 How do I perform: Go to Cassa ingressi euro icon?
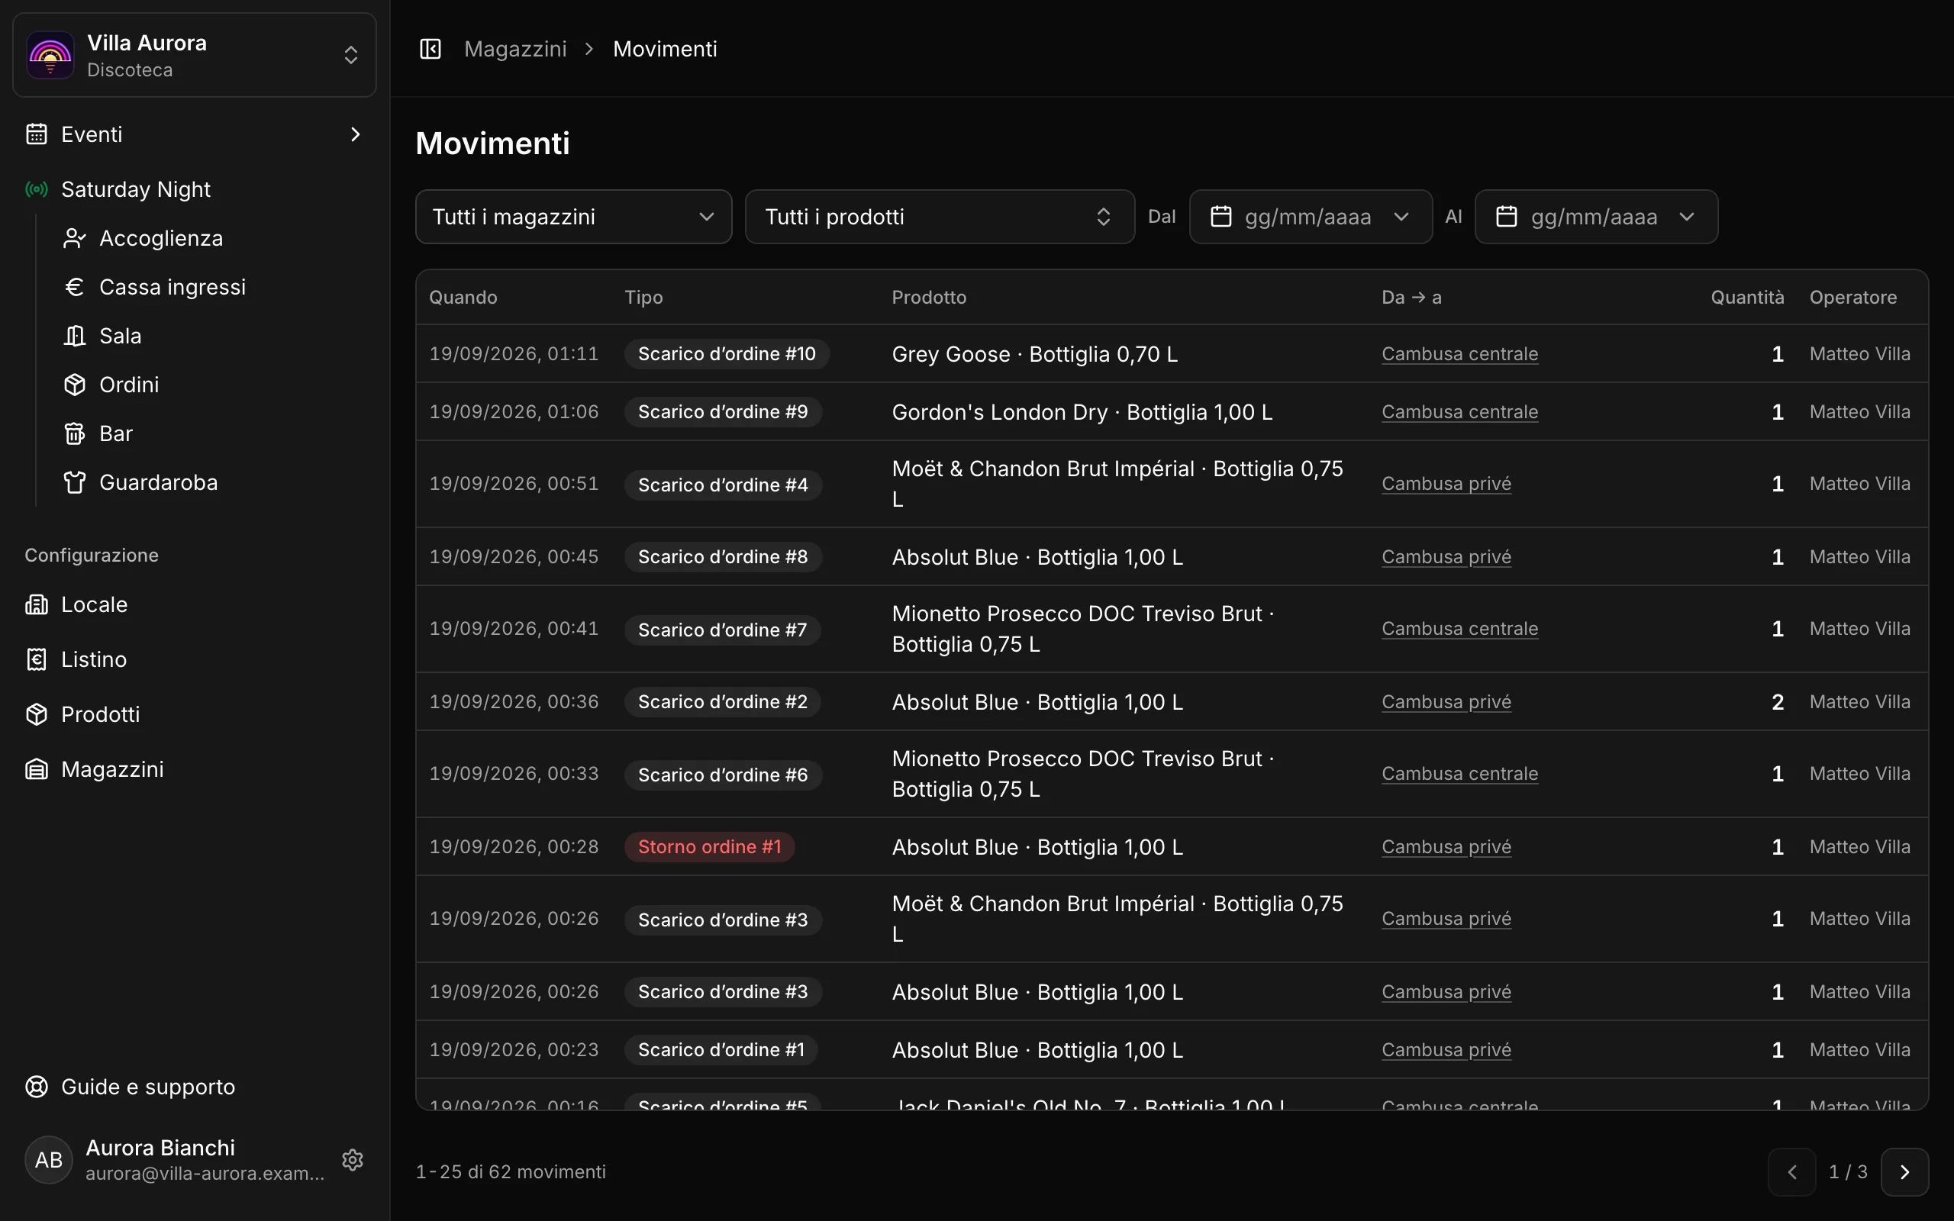point(74,287)
